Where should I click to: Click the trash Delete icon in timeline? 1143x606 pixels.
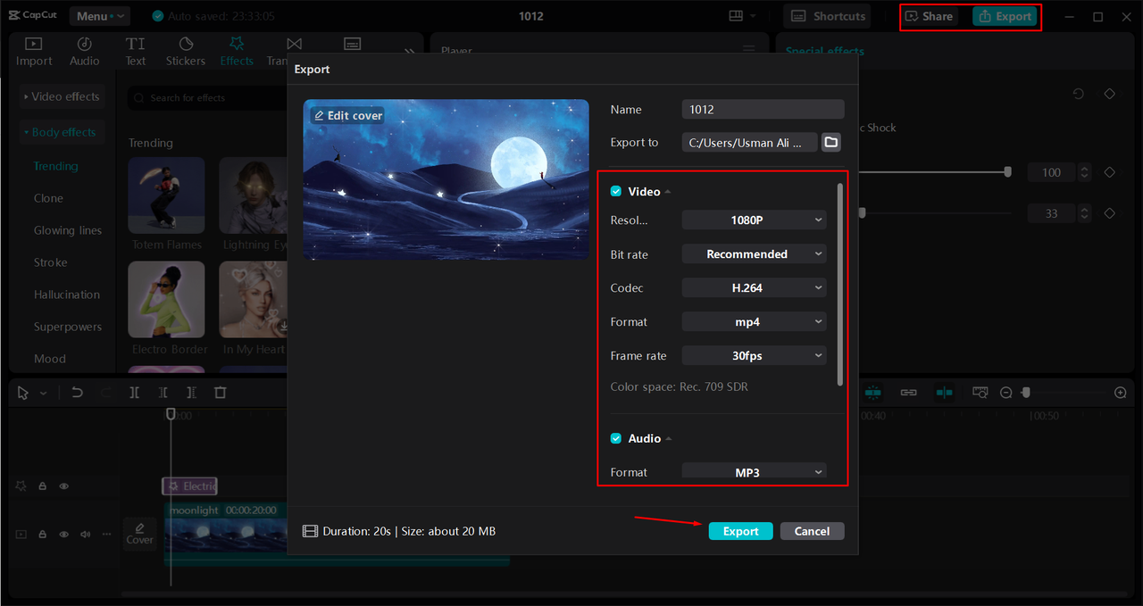221,393
